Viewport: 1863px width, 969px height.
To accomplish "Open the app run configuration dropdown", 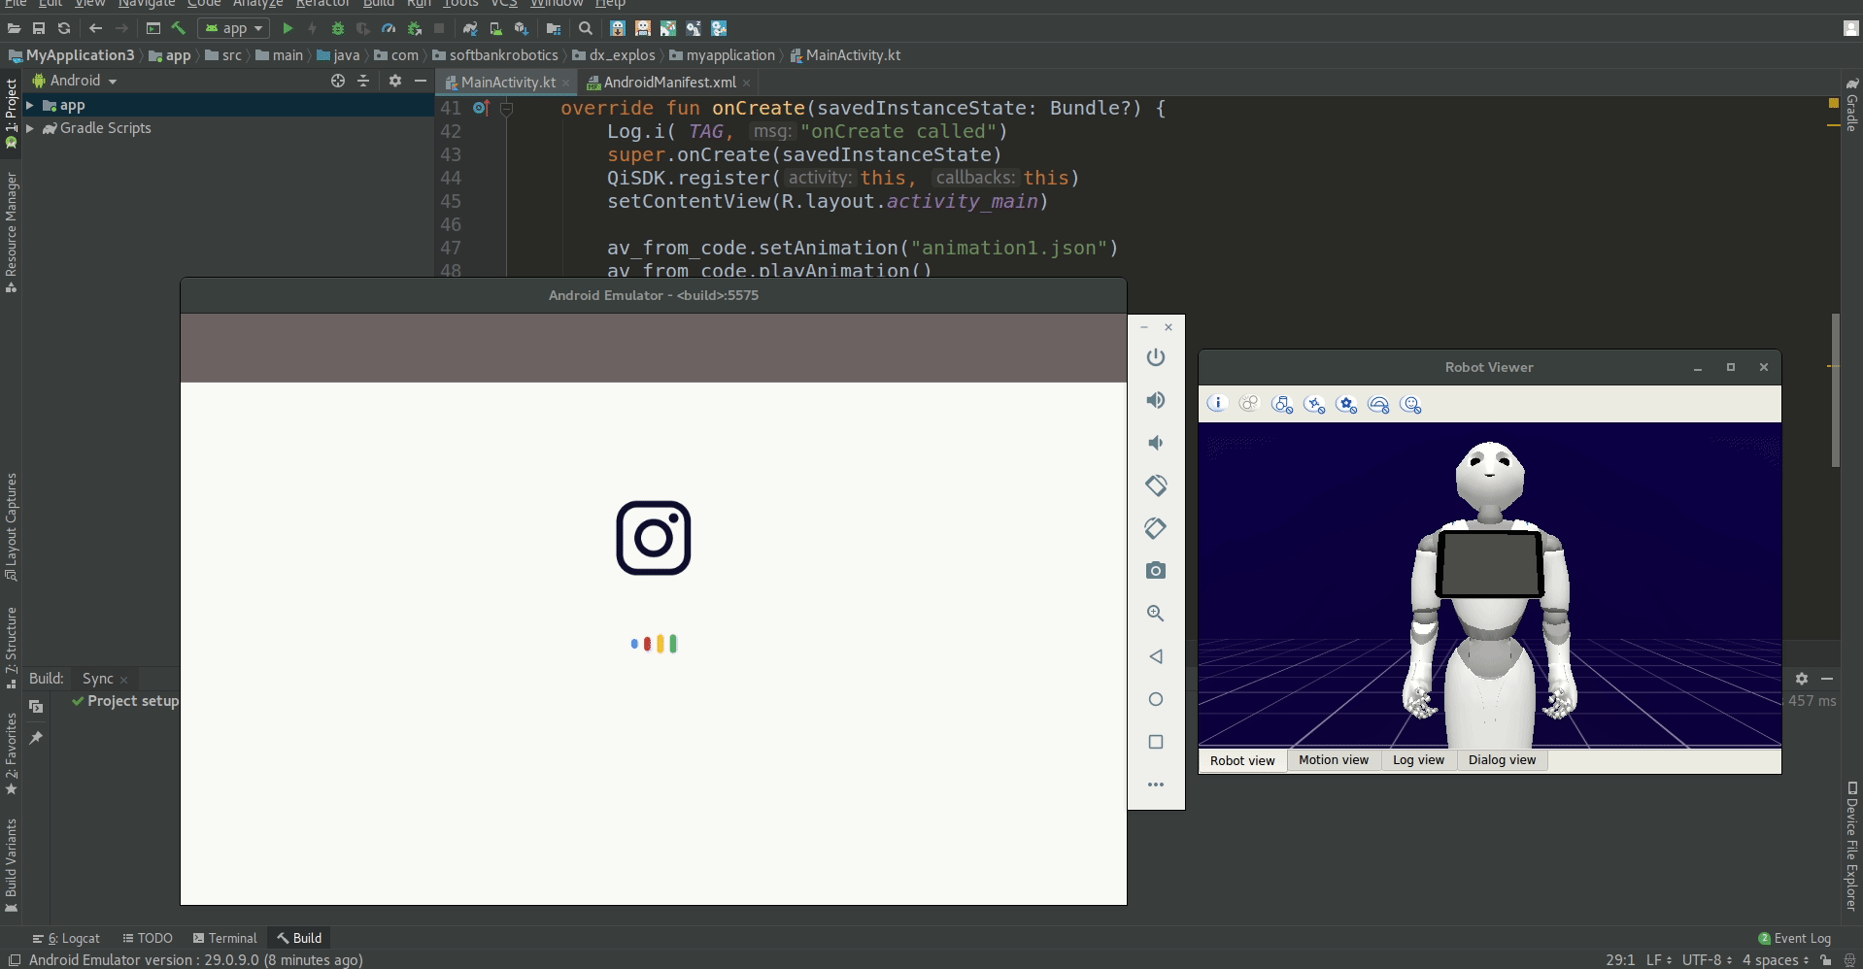I will pyautogui.click(x=233, y=28).
